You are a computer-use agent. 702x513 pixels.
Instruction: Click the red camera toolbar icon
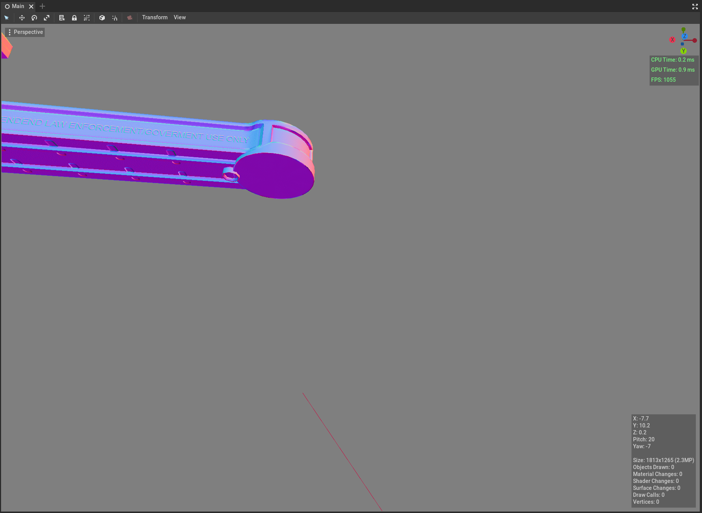pyautogui.click(x=129, y=18)
